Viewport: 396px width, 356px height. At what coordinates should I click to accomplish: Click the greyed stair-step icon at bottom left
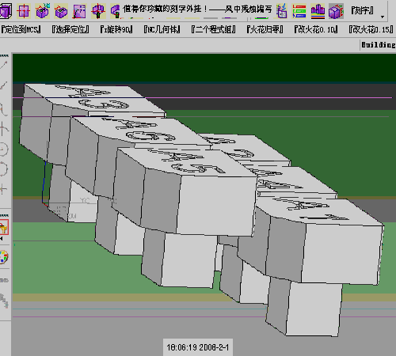point(4,301)
